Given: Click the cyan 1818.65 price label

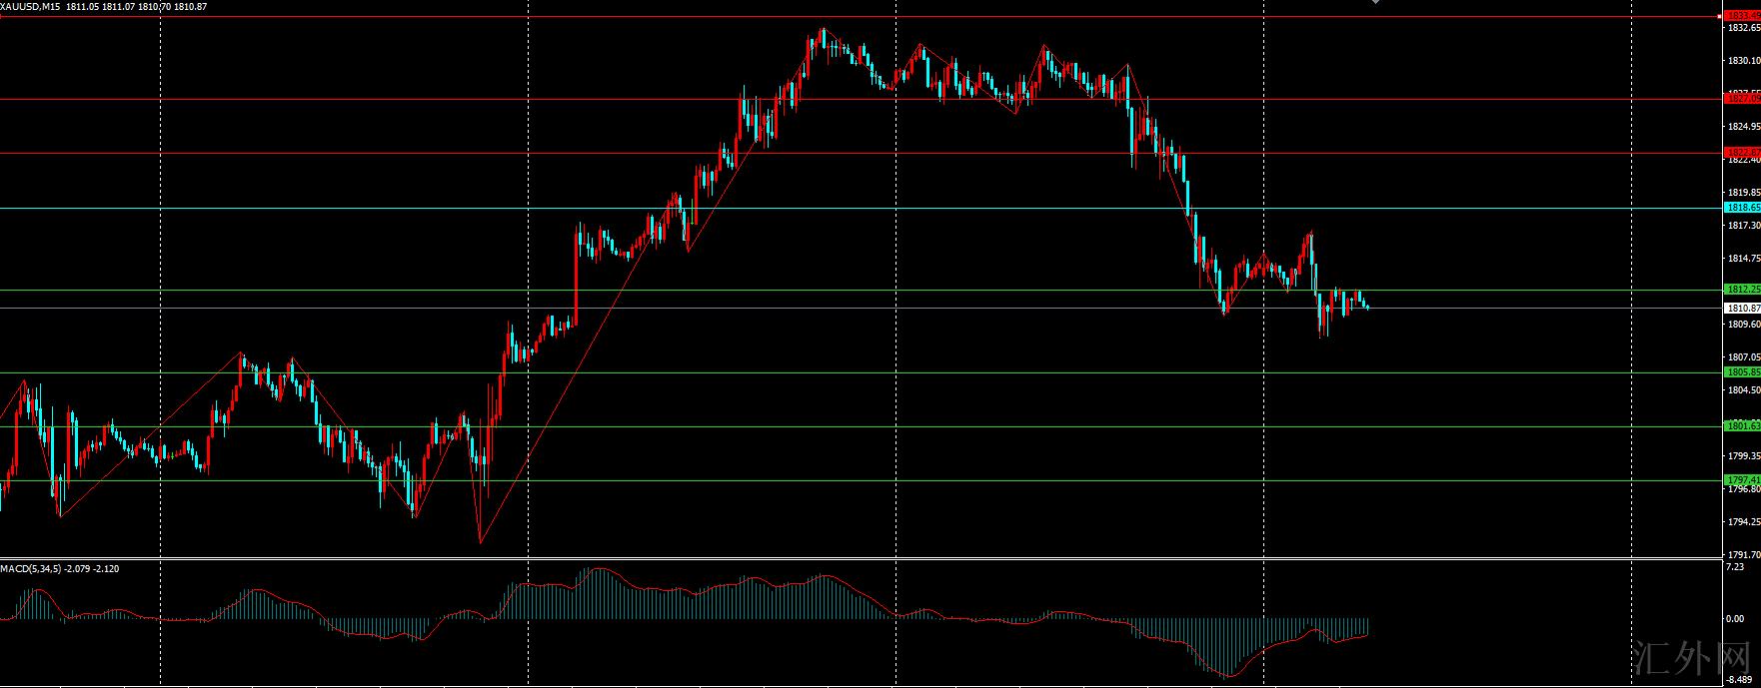Looking at the screenshot, I should (1743, 208).
